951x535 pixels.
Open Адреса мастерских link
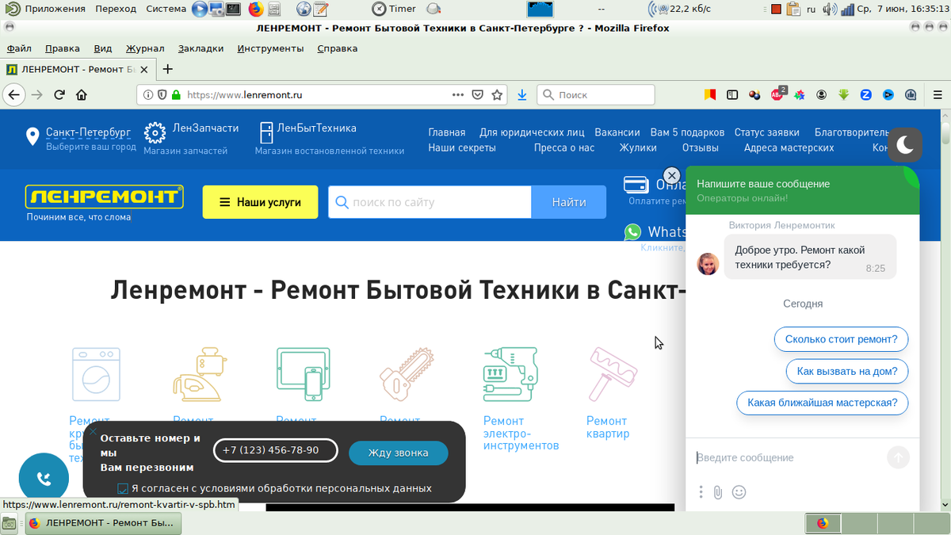(x=789, y=147)
